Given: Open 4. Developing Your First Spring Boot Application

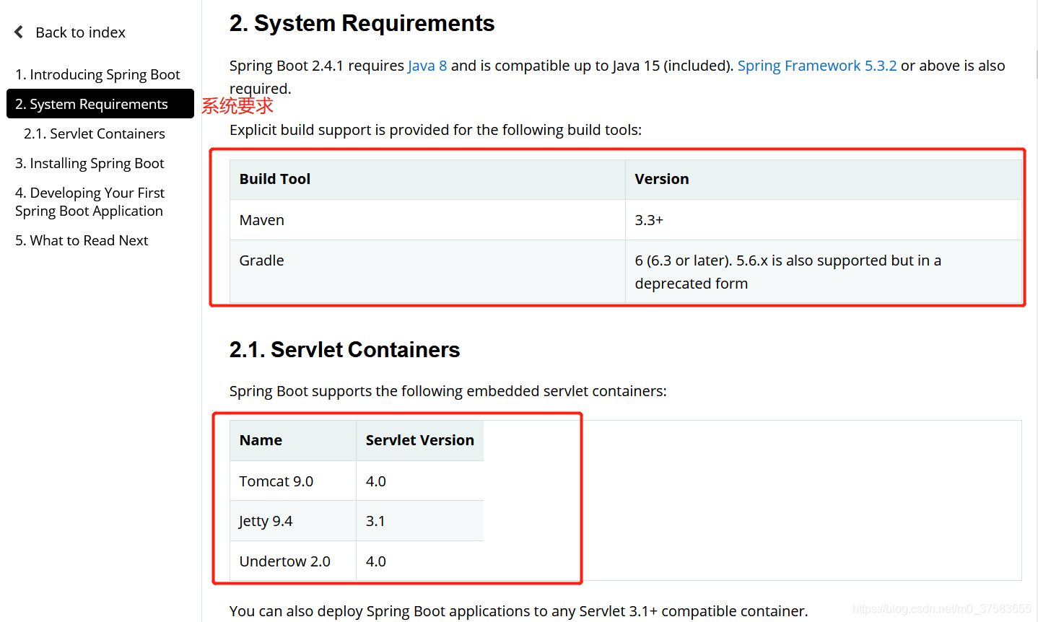Looking at the screenshot, I should pos(90,202).
